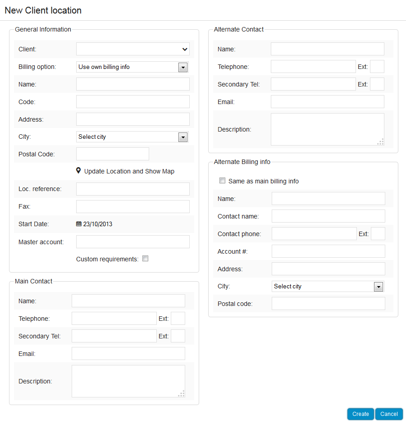Click the Alternate Contact Telephone Ext field
The width and height of the screenshot is (406, 424).
click(x=377, y=67)
